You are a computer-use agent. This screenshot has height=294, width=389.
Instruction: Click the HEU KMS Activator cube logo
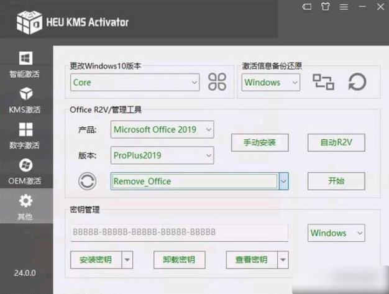tap(29, 22)
